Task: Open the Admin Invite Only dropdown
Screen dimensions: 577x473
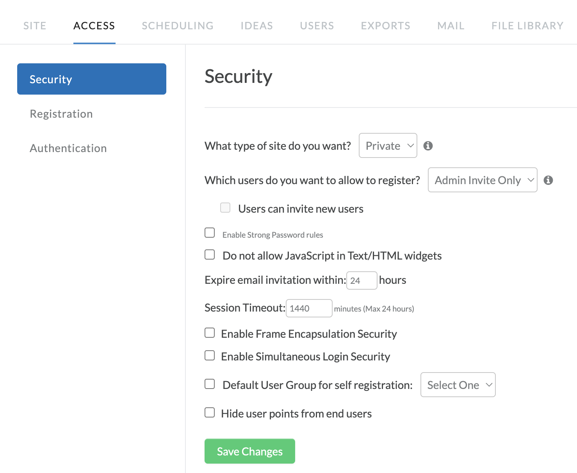Action: pos(483,180)
